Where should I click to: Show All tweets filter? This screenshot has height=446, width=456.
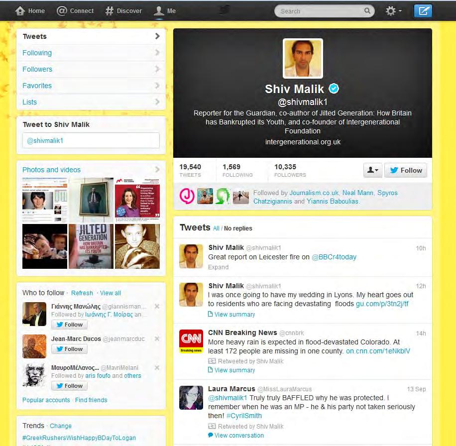[216, 228]
